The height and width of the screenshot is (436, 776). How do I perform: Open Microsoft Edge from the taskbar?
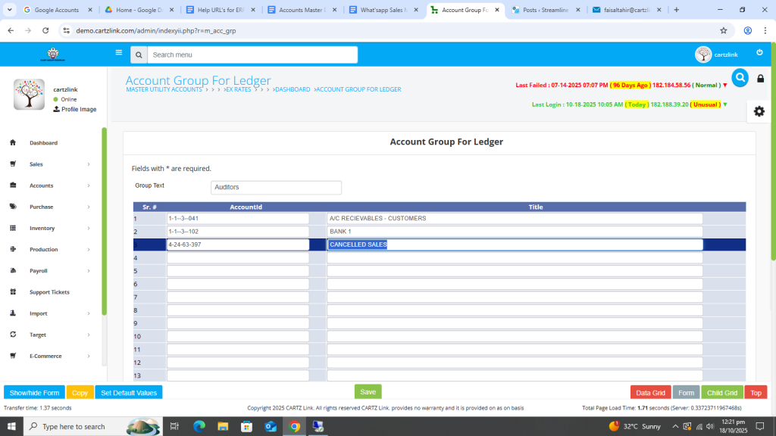[199, 426]
